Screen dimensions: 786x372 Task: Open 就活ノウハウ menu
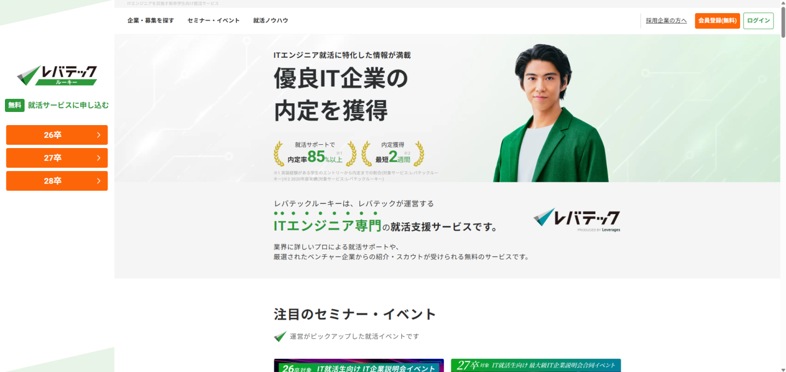coord(271,21)
